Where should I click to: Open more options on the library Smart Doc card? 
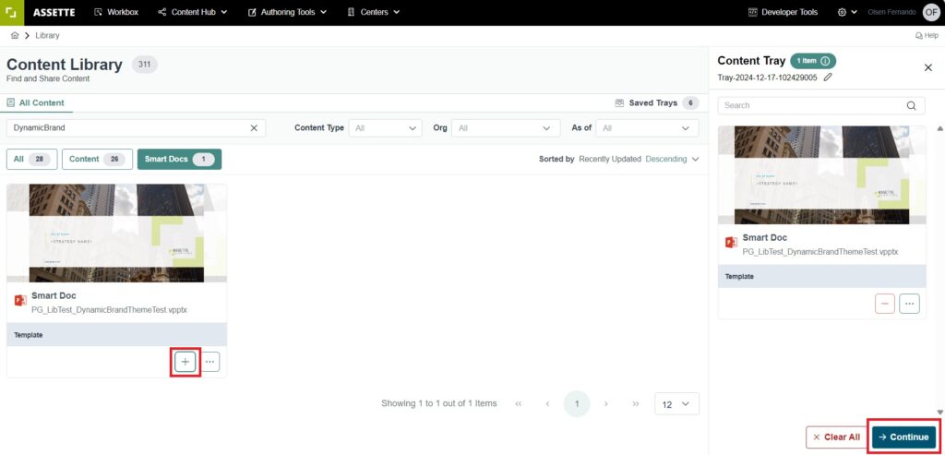210,362
